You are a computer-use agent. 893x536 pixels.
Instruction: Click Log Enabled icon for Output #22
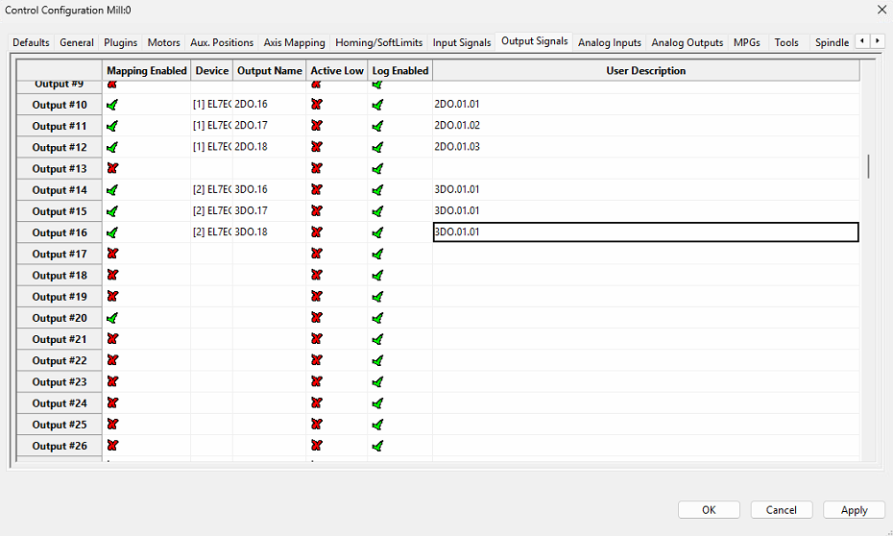pyautogui.click(x=377, y=360)
